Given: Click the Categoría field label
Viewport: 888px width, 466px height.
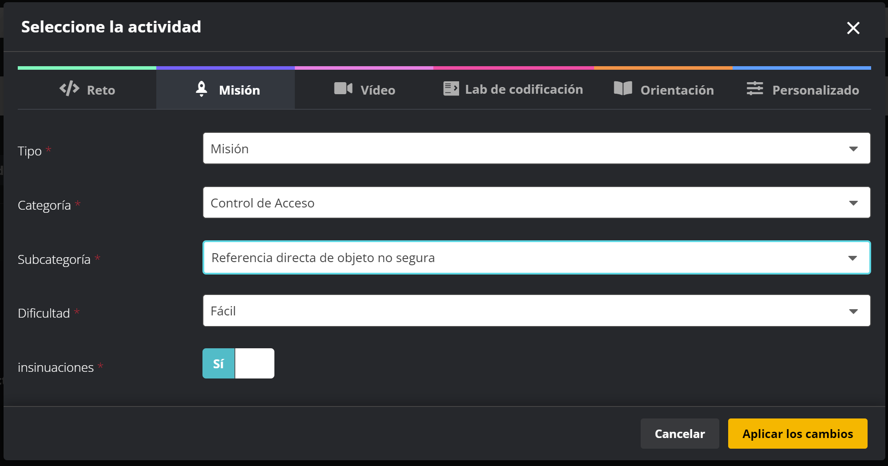Looking at the screenshot, I should tap(44, 205).
